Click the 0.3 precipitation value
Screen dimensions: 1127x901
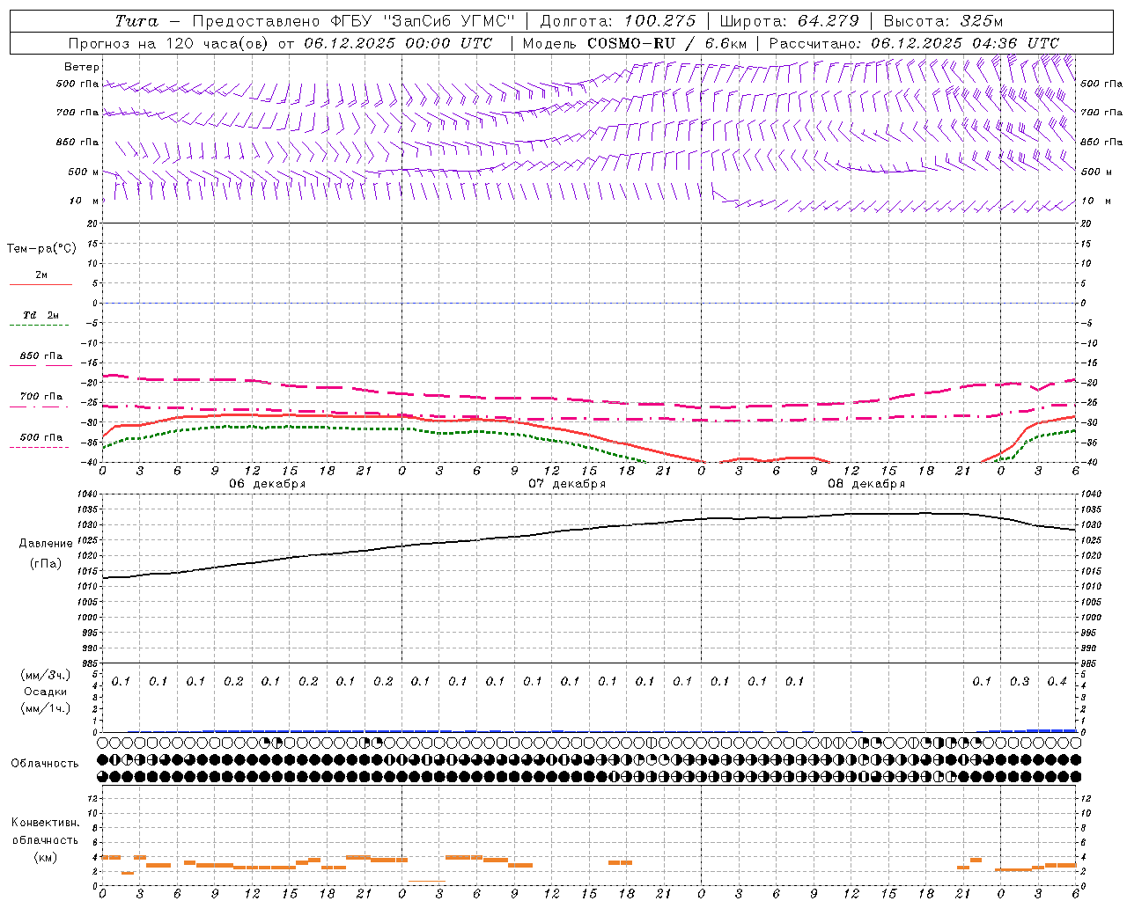(x=1020, y=681)
